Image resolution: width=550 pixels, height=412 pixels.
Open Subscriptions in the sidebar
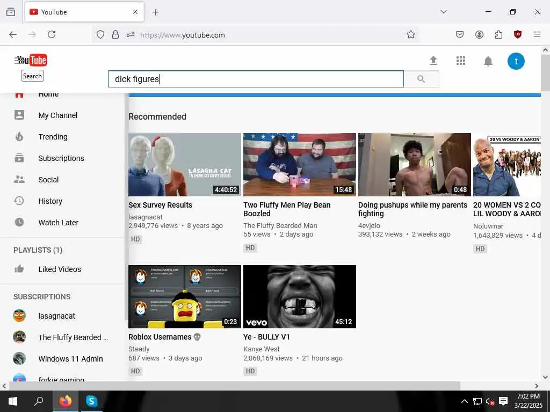pos(61,158)
